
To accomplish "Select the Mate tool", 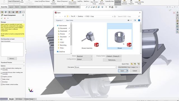I will tap(22, 2).
